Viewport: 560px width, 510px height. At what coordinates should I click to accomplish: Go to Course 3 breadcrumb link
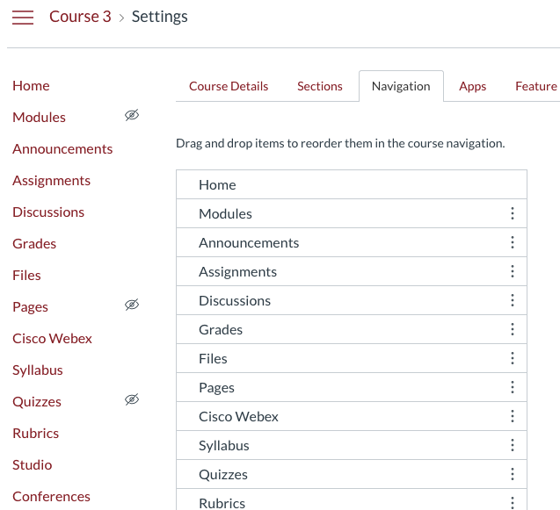pyautogui.click(x=80, y=17)
